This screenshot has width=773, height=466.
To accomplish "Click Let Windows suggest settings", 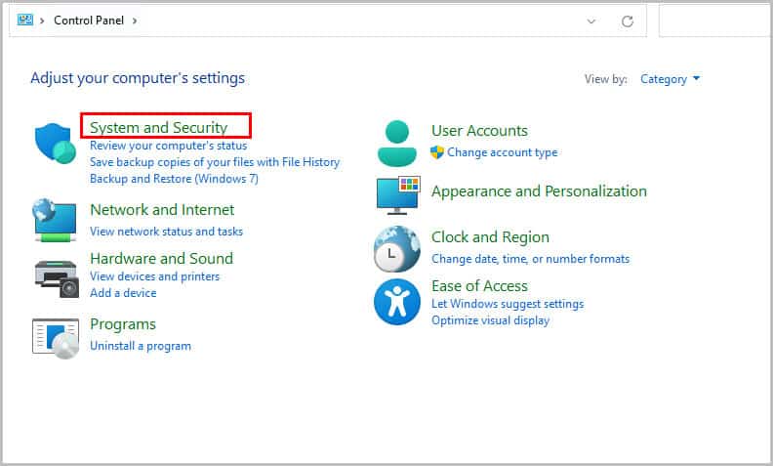I will (508, 304).
